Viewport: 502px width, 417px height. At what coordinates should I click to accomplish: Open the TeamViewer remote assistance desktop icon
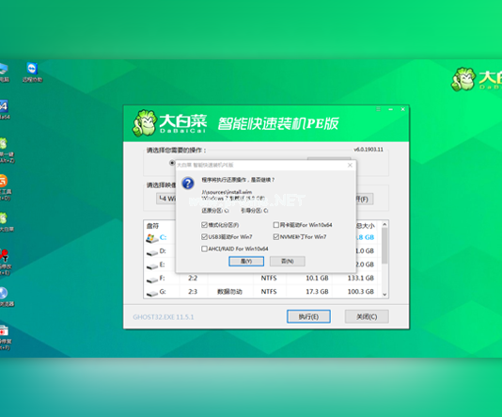coord(32,69)
